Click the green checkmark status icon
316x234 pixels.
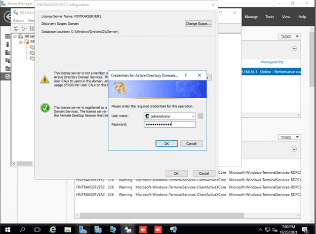coord(45,108)
